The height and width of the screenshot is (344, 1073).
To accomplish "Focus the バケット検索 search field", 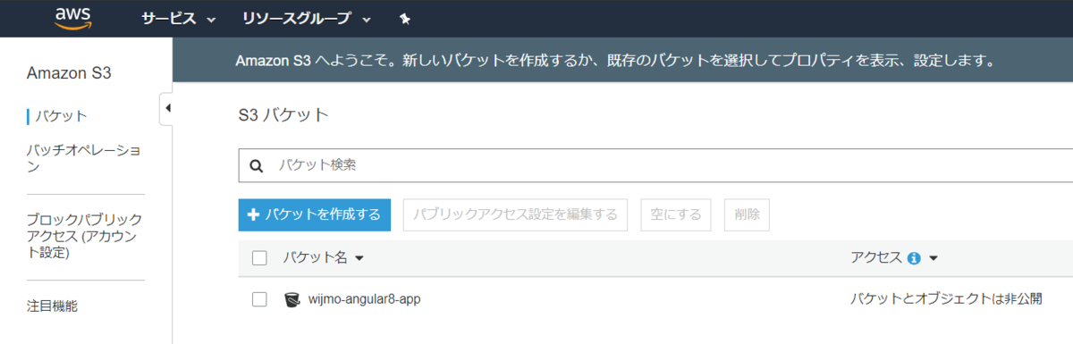I will click(655, 165).
